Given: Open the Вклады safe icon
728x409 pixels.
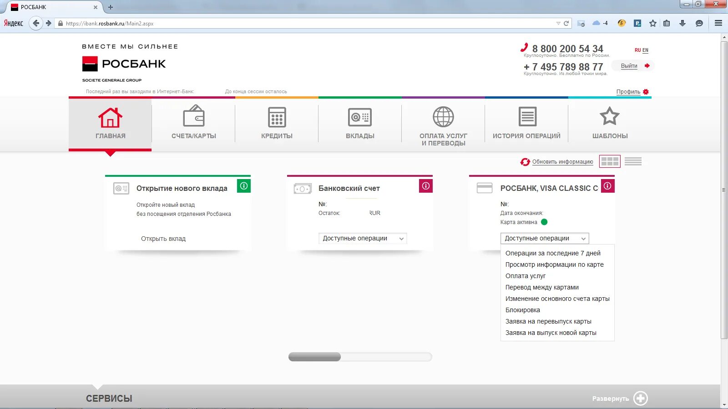Looking at the screenshot, I should coord(360,117).
